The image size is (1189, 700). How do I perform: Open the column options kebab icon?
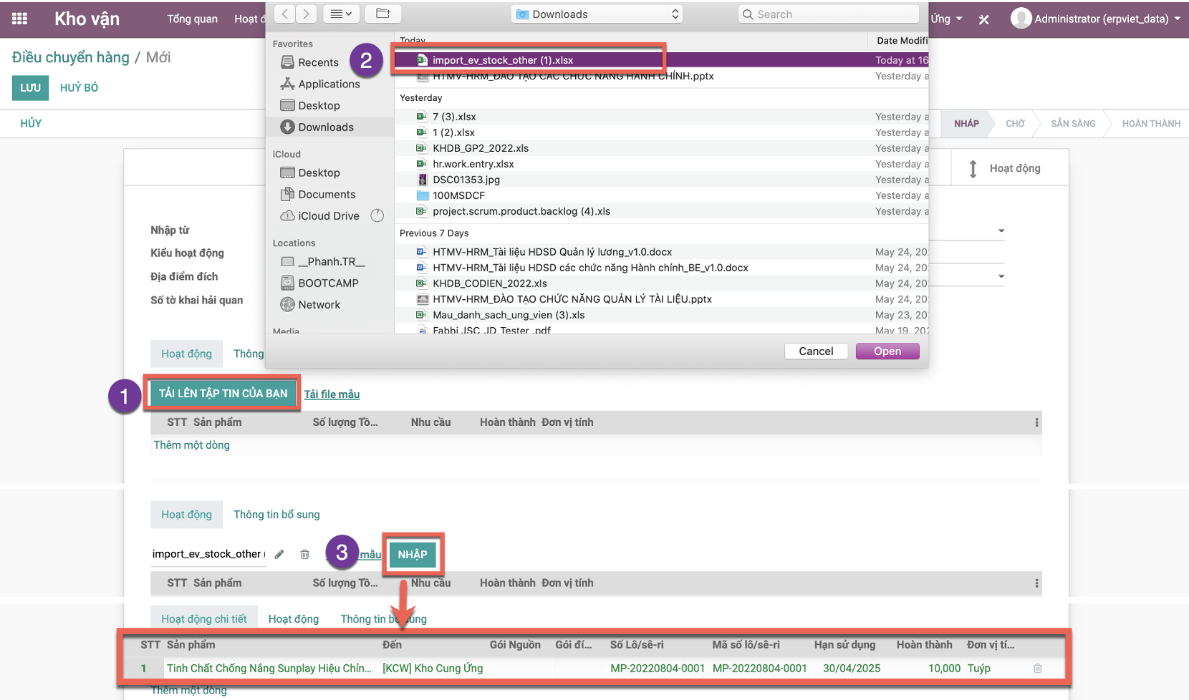pyautogui.click(x=1036, y=422)
